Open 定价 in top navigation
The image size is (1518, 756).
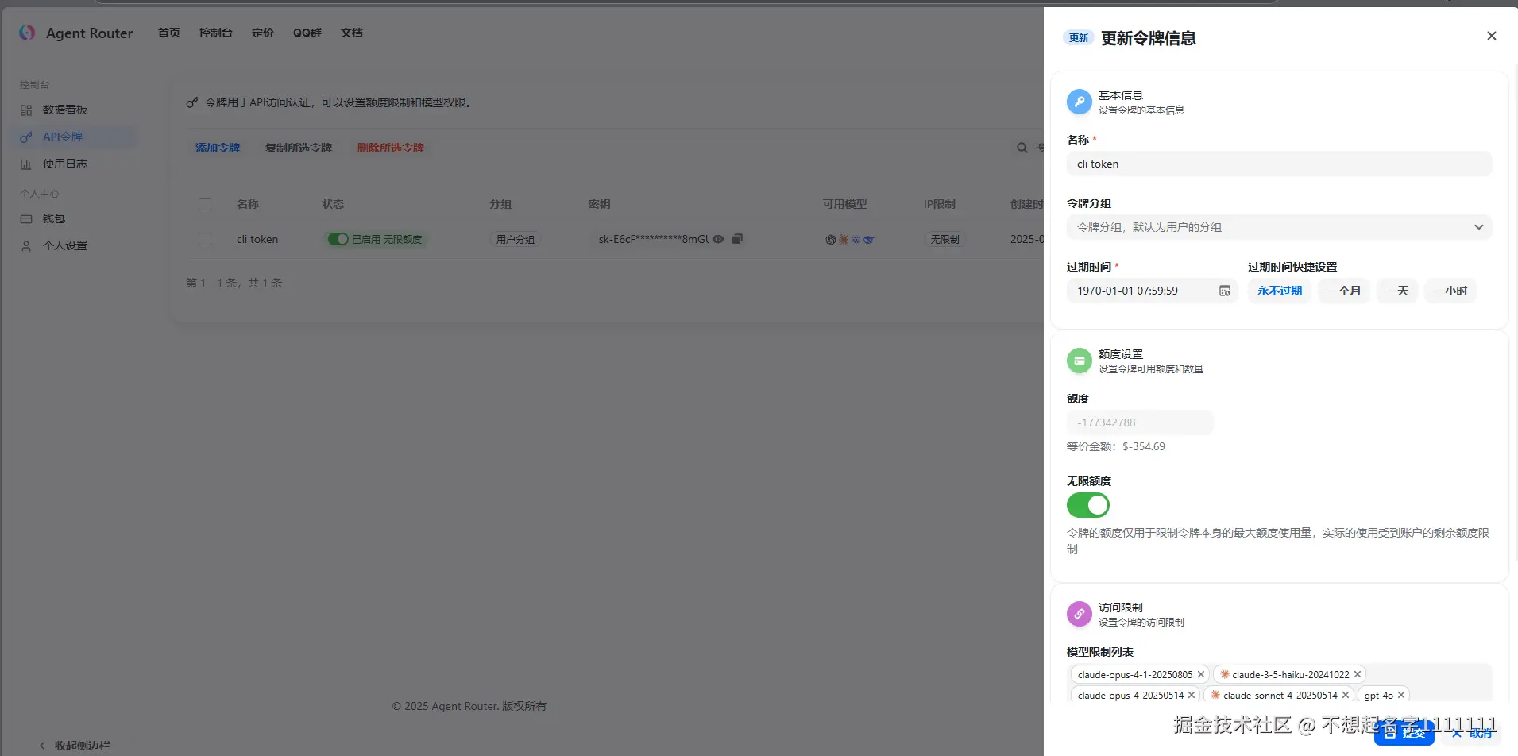coord(262,33)
